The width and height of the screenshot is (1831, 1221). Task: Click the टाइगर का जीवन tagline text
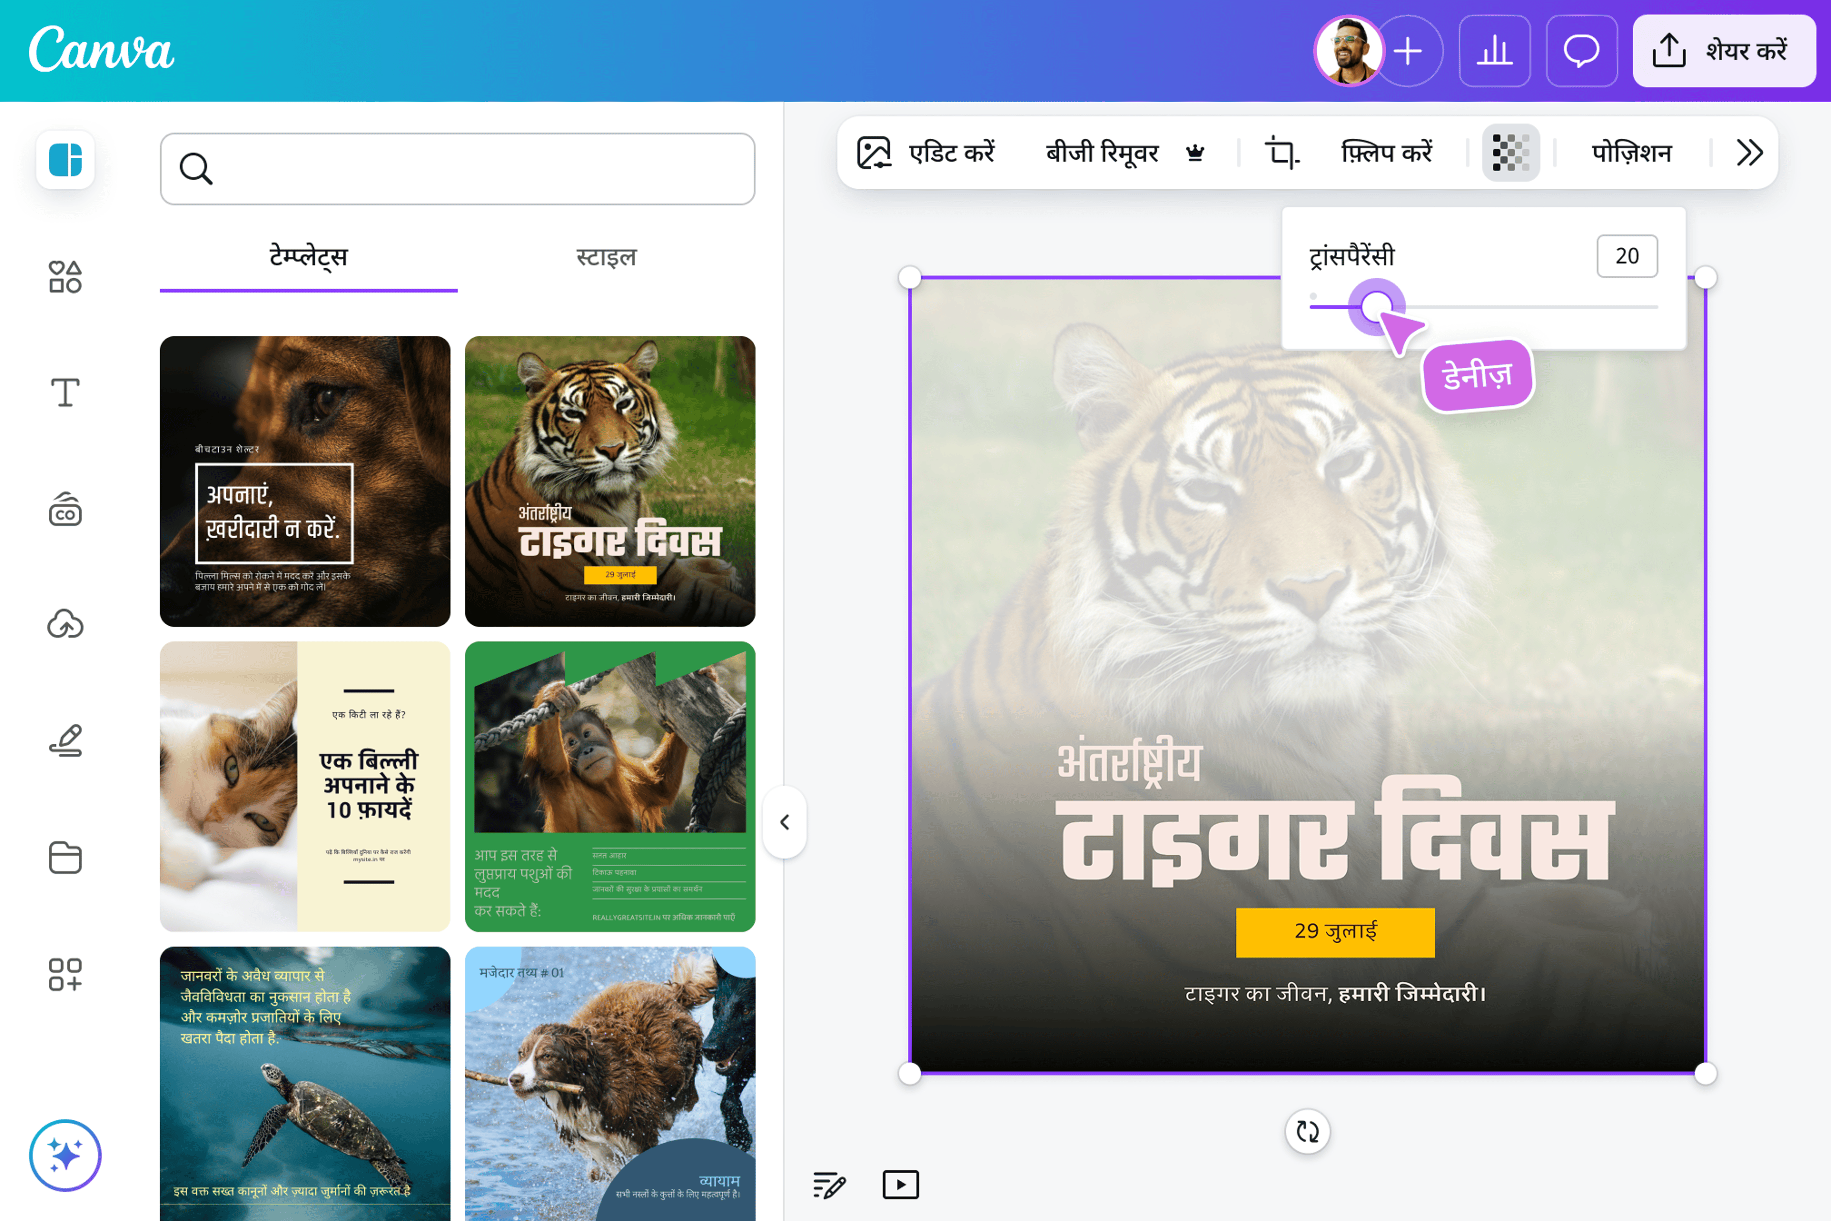(1335, 994)
